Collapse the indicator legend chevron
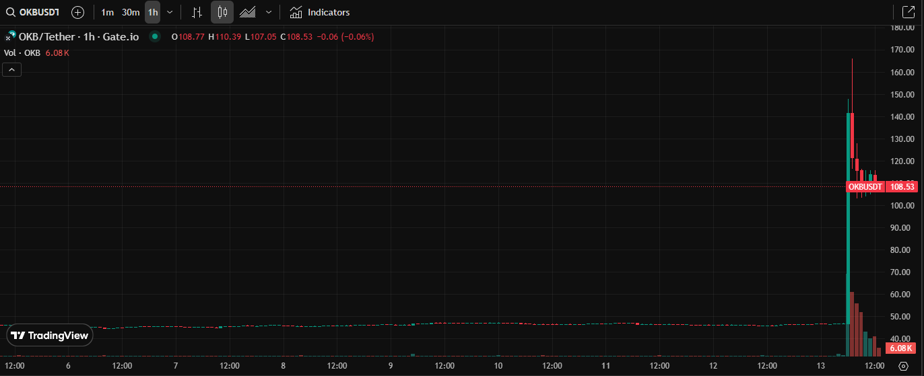This screenshot has height=376, width=924. coord(12,69)
